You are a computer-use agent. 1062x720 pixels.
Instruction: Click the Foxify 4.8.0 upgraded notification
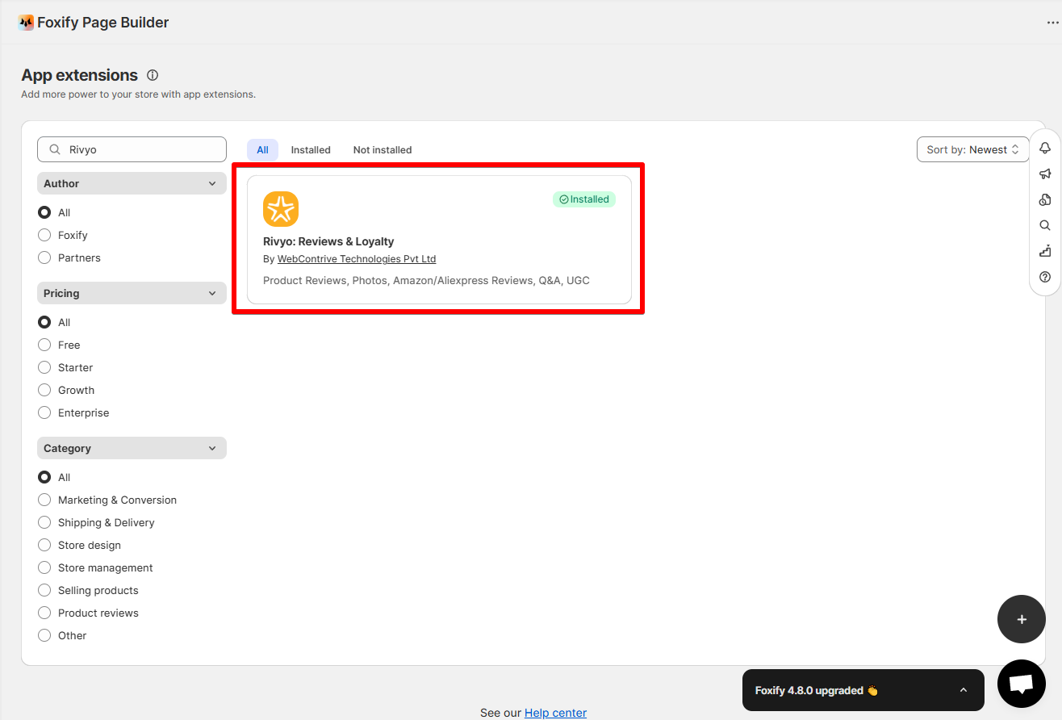863,690
